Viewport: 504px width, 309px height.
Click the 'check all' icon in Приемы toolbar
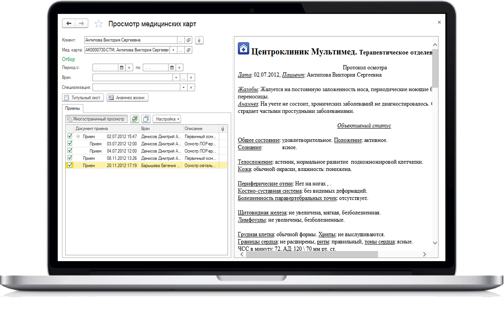coord(134,119)
